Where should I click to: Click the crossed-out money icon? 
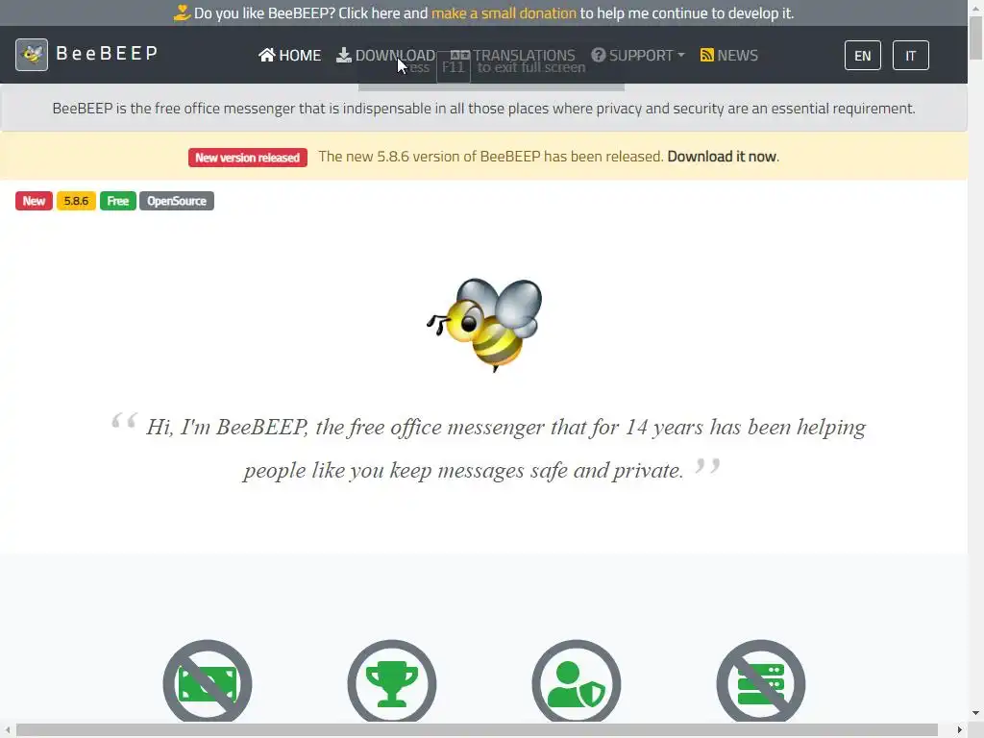[x=208, y=683]
